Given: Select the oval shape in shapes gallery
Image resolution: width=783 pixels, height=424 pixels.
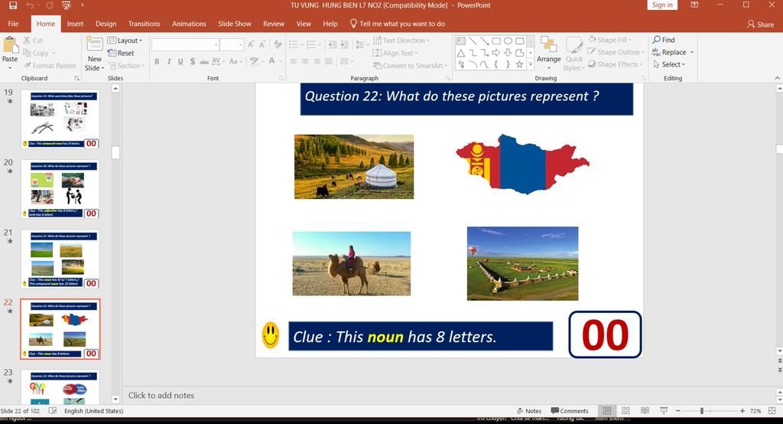Looking at the screenshot, I should [x=508, y=41].
